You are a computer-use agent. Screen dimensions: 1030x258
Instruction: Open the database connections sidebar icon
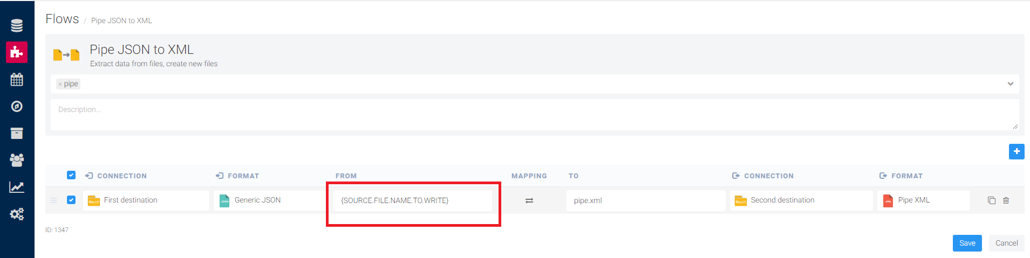click(x=17, y=25)
